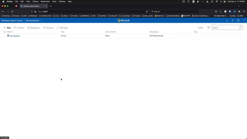Open the settings gear in Admin Center
Screen dimensions: 247x139
pyautogui.click(x=239, y=20)
